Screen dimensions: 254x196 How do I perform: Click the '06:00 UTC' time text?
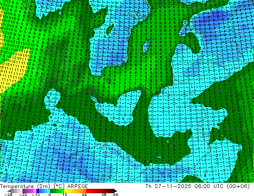pyautogui.click(x=210, y=186)
